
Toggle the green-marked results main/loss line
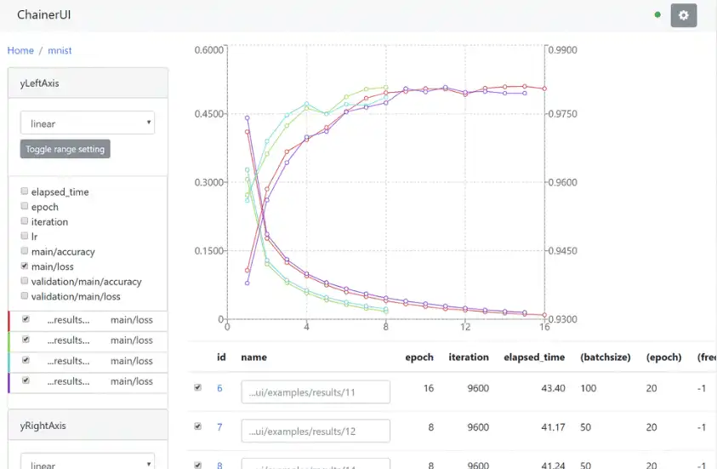[x=26, y=340]
